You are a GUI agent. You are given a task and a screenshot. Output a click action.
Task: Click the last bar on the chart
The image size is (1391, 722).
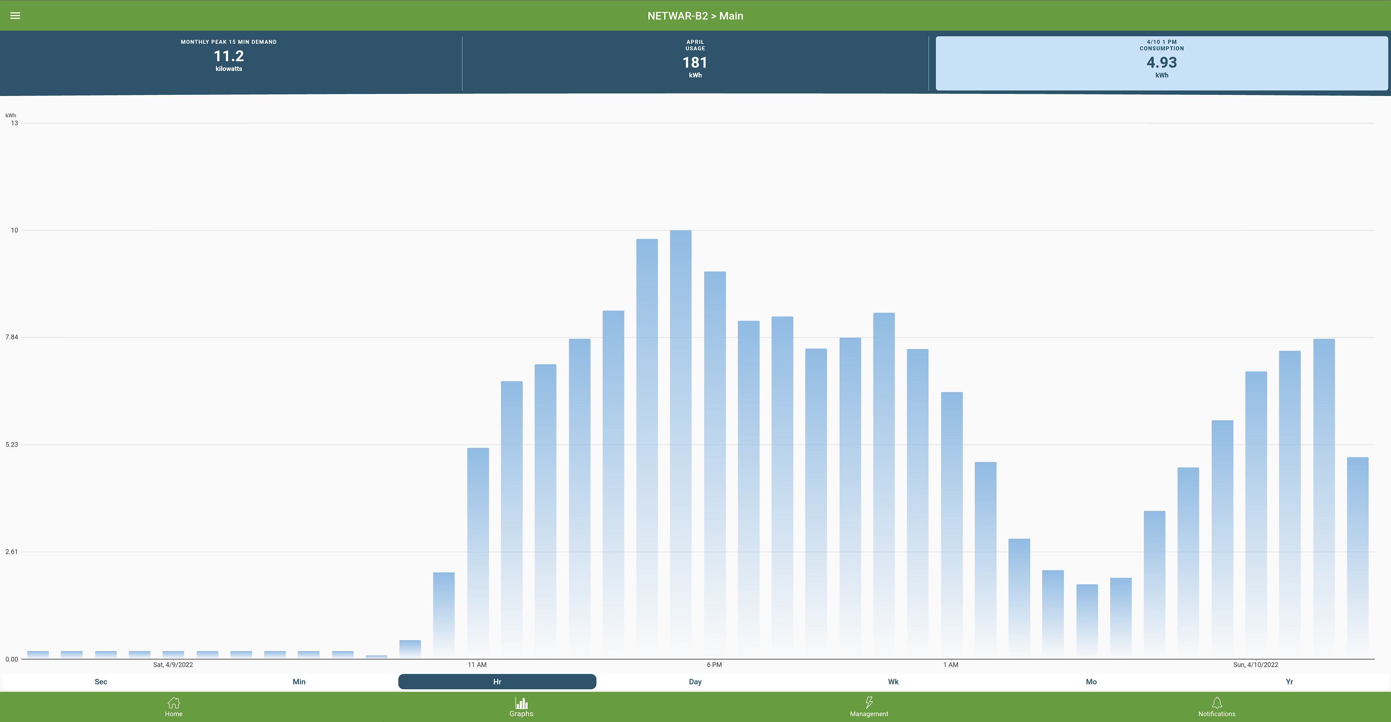click(x=1358, y=556)
